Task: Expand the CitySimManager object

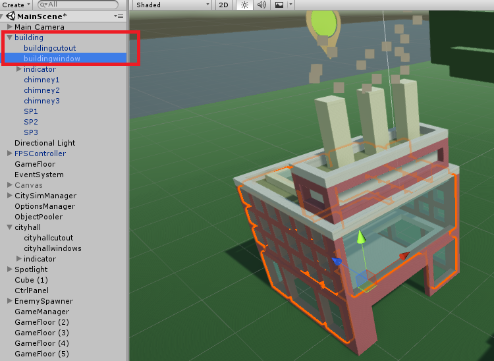Action: coord(9,196)
